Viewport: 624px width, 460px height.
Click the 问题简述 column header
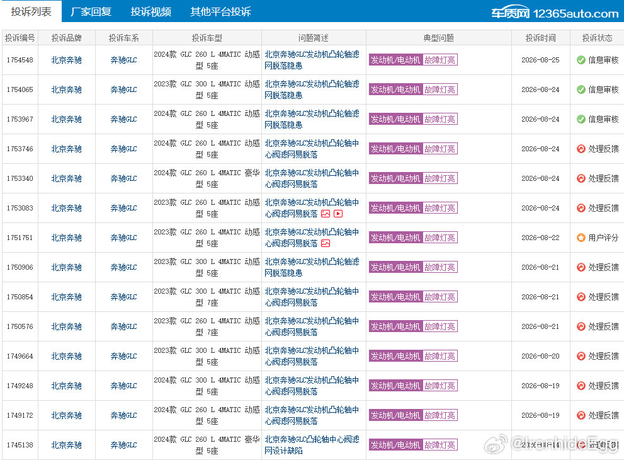pos(314,38)
